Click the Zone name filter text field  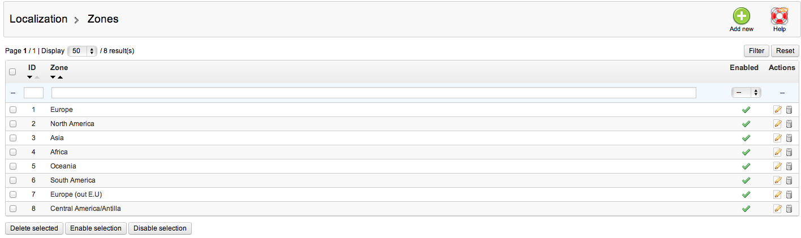pos(373,92)
